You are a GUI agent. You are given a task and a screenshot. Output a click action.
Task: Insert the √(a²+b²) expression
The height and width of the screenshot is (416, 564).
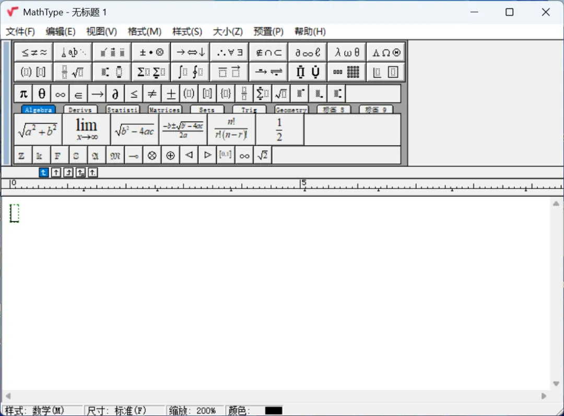[x=38, y=130]
